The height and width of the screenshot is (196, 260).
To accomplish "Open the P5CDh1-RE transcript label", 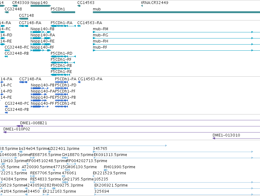I will tap(61, 72).
